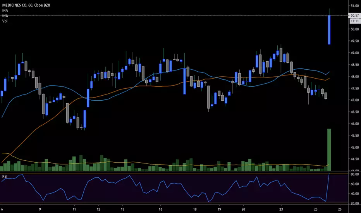Click date label 19 on time axis

219,209
